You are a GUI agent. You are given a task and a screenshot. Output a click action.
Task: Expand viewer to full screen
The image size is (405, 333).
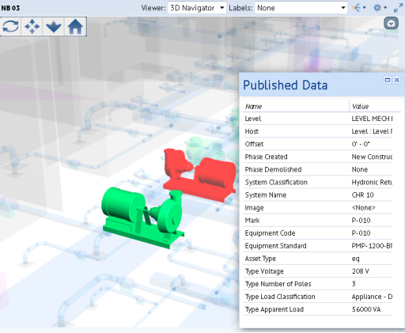click(398, 8)
